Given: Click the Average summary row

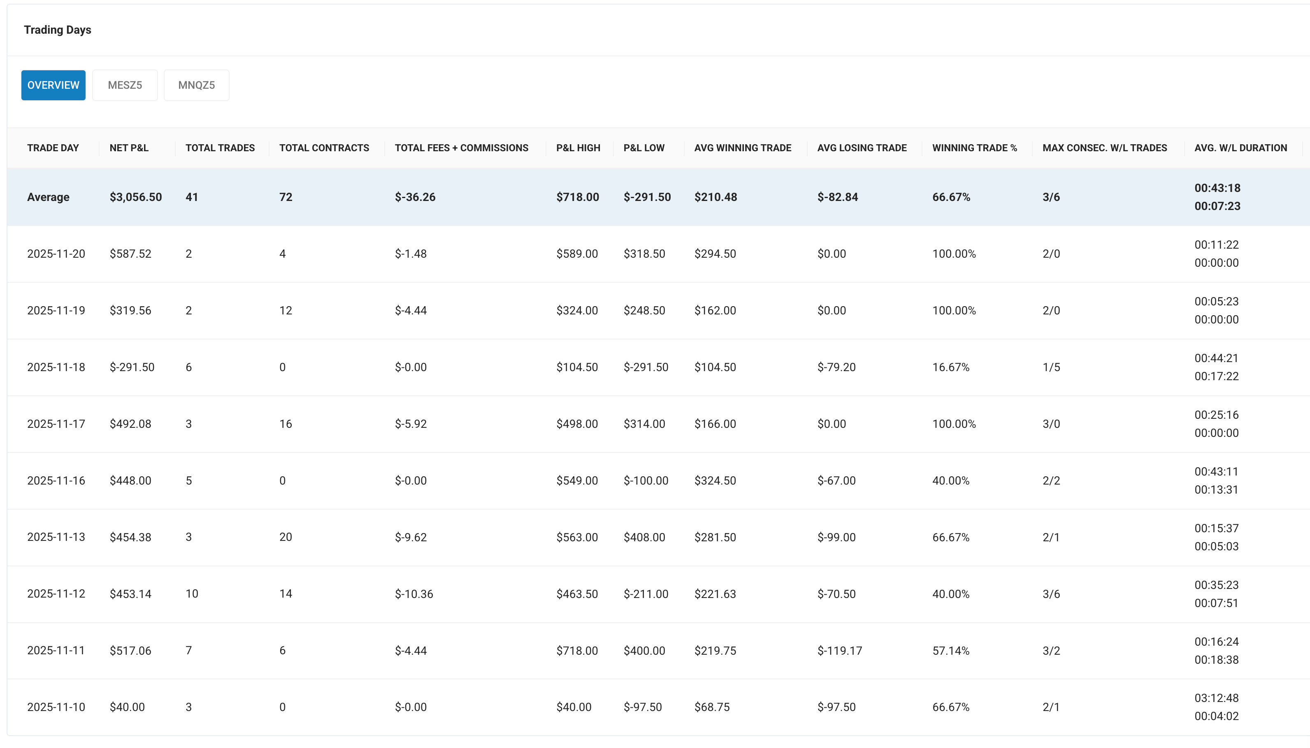Looking at the screenshot, I should point(48,197).
